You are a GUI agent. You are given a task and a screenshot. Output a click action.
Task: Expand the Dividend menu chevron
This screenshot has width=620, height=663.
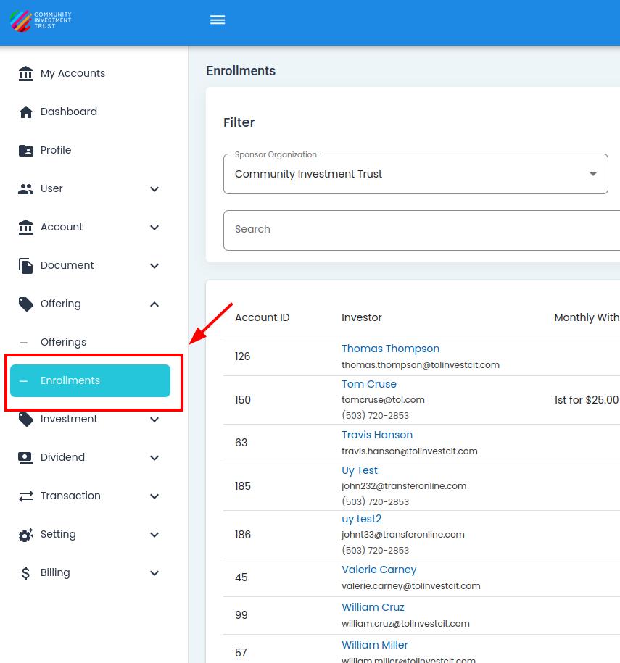pos(154,458)
